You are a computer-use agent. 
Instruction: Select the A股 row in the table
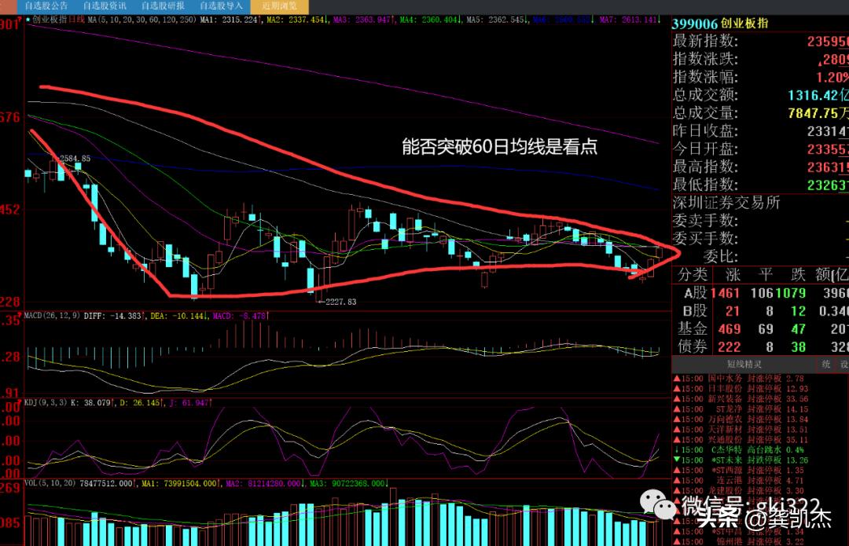coord(760,293)
